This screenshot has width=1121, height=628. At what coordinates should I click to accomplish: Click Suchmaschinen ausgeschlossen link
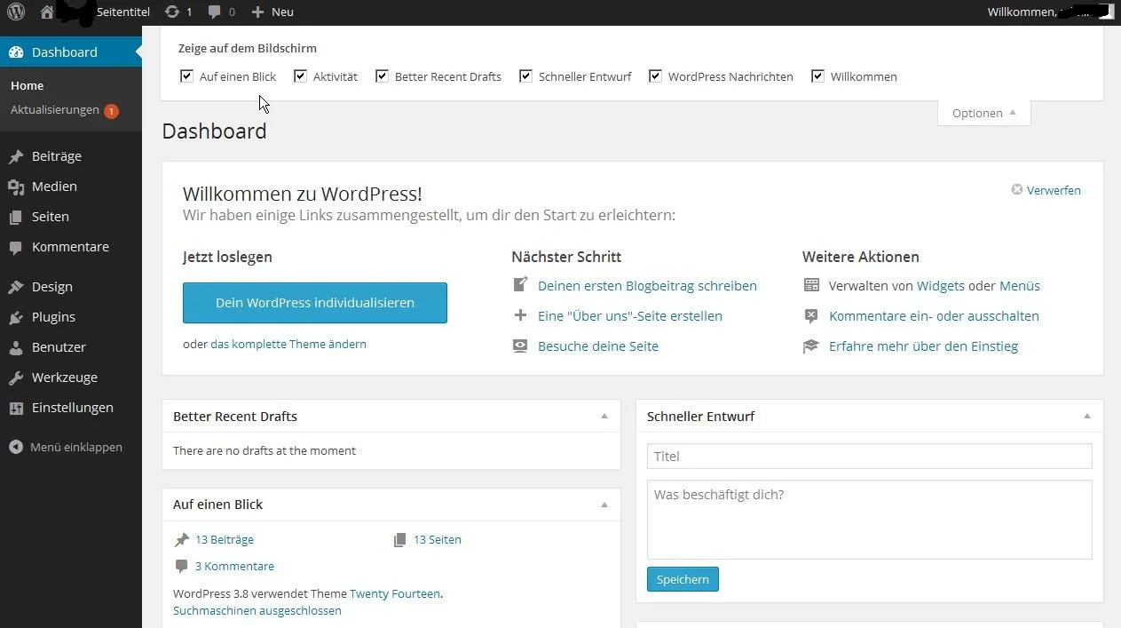pyautogui.click(x=257, y=610)
